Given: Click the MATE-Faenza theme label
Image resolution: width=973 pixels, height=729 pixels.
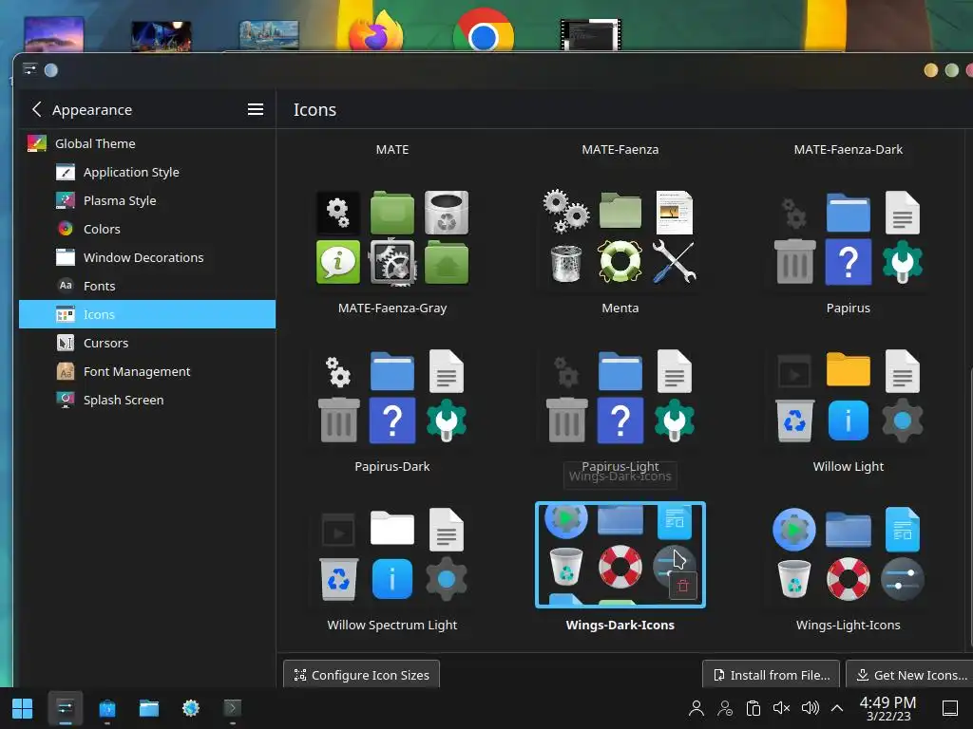Looking at the screenshot, I should point(620,149).
